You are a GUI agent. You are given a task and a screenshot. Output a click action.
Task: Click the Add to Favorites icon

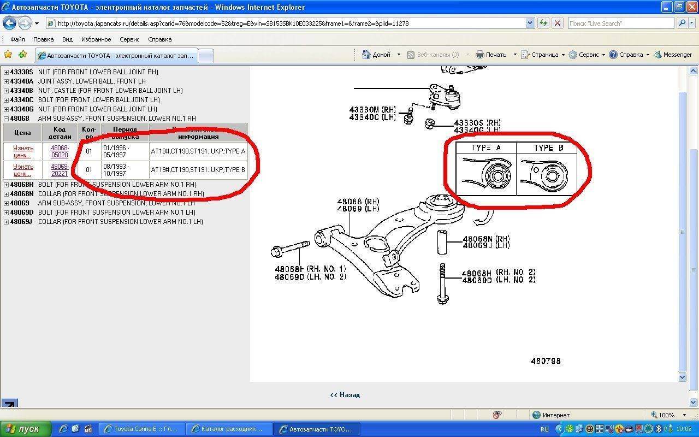pos(22,55)
